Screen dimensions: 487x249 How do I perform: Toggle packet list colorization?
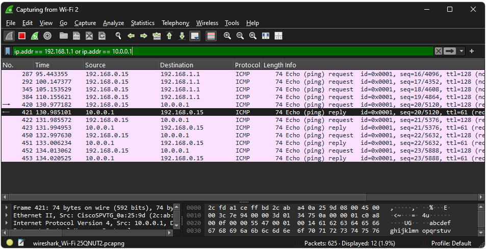pyautogui.click(x=211, y=36)
